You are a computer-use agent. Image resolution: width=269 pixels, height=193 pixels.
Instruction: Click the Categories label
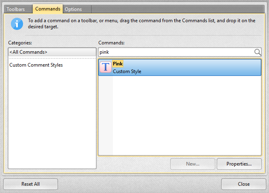click(20, 42)
